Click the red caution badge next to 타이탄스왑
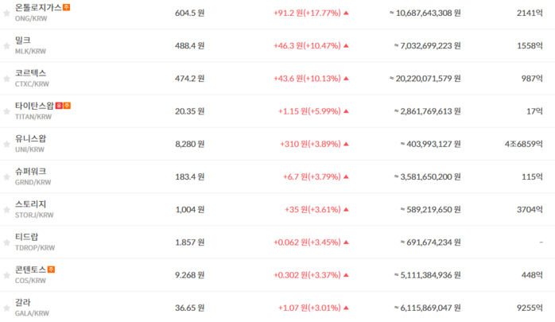 click(x=59, y=106)
